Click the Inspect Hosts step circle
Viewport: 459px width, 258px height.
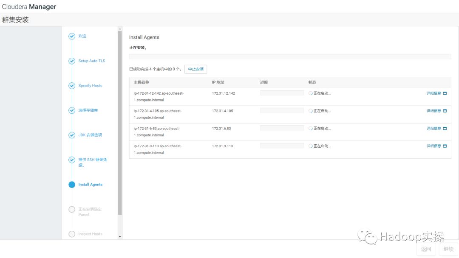click(x=72, y=234)
